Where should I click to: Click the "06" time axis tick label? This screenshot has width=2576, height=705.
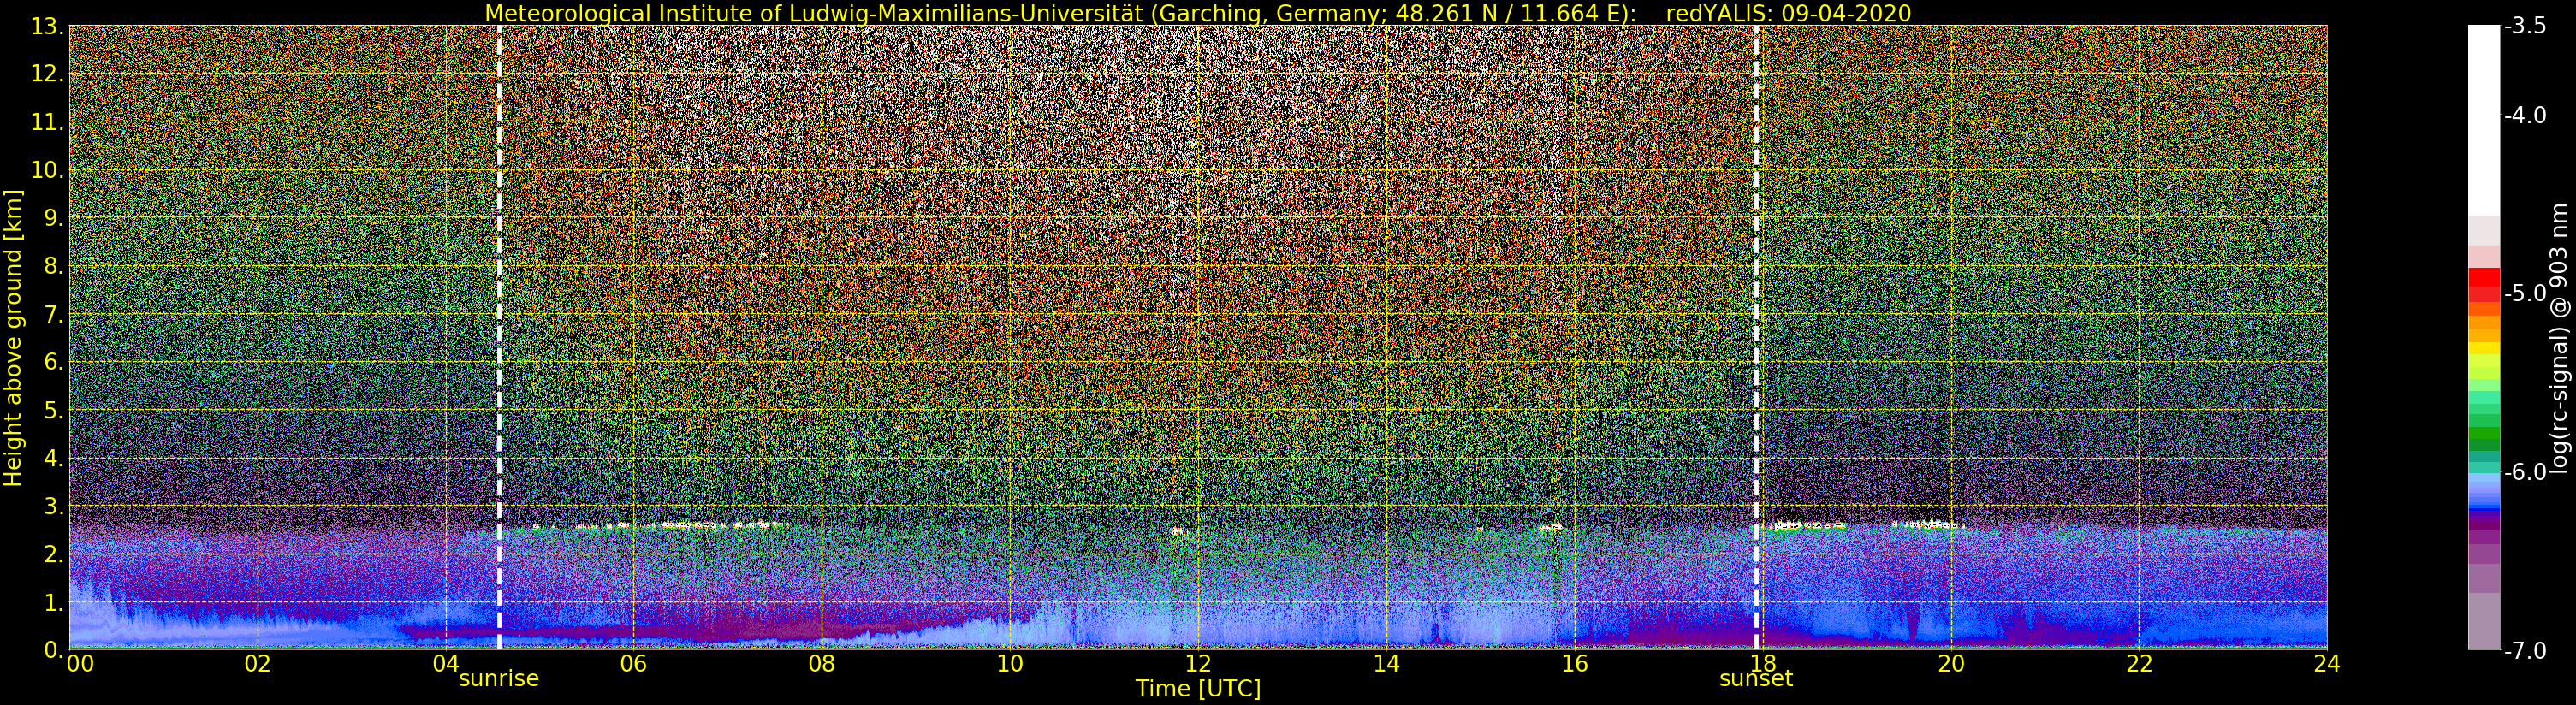coord(634,664)
